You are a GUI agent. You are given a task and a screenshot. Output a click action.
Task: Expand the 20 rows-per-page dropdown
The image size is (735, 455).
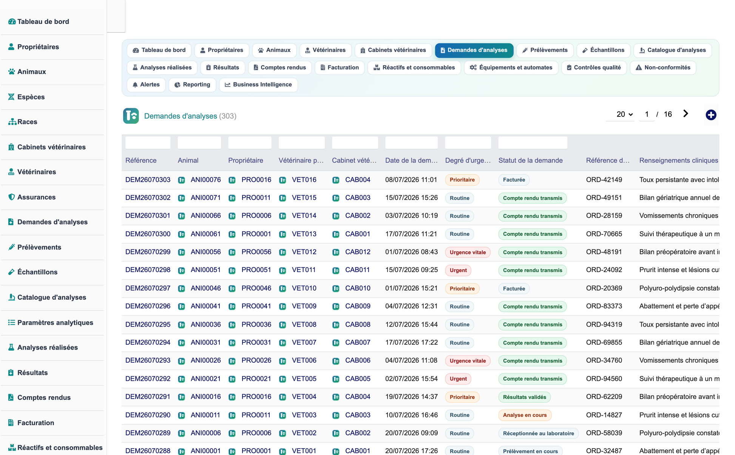pyautogui.click(x=624, y=115)
